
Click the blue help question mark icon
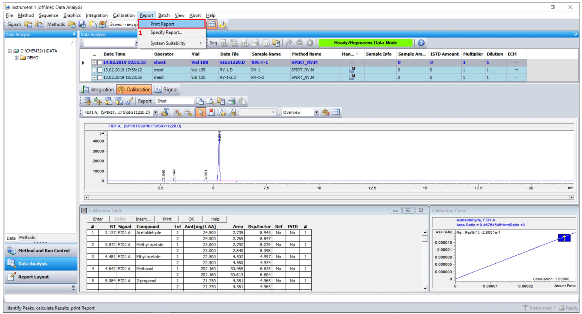tap(421, 43)
